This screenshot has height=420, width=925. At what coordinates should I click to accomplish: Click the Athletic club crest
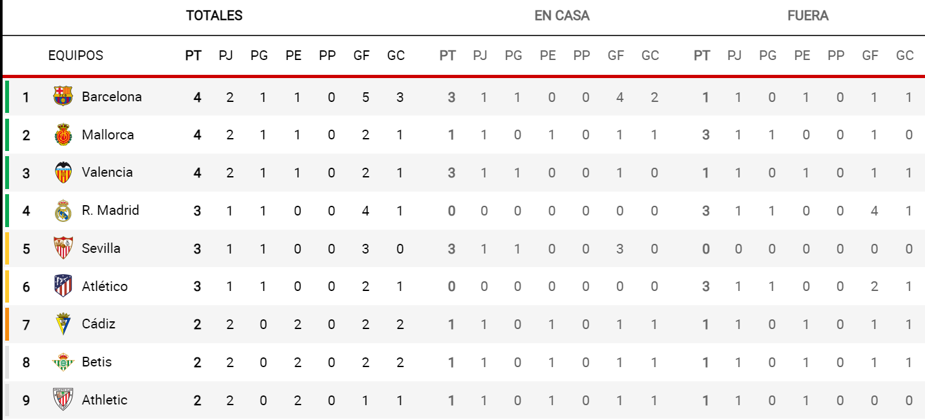pyautogui.click(x=63, y=400)
